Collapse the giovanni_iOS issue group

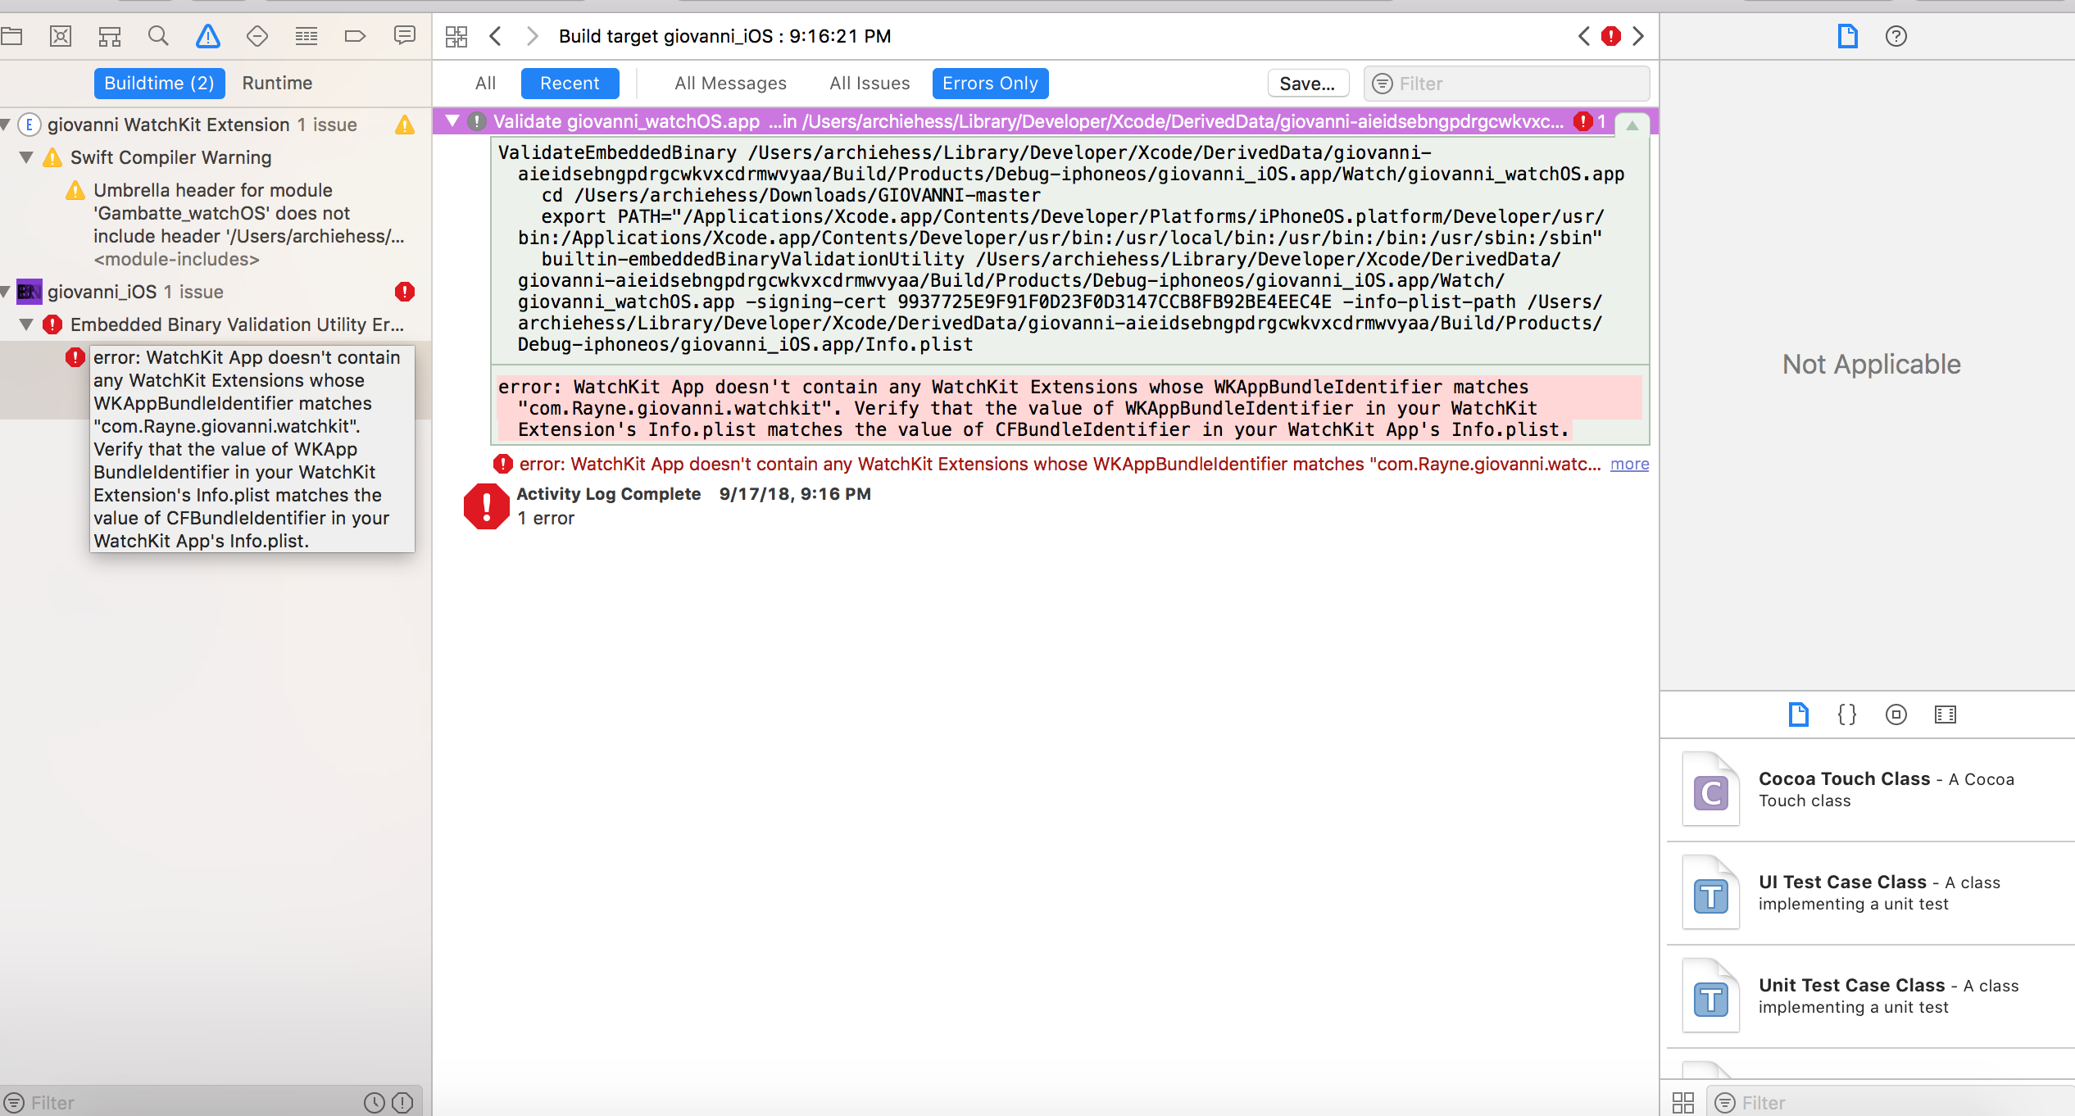(6, 292)
